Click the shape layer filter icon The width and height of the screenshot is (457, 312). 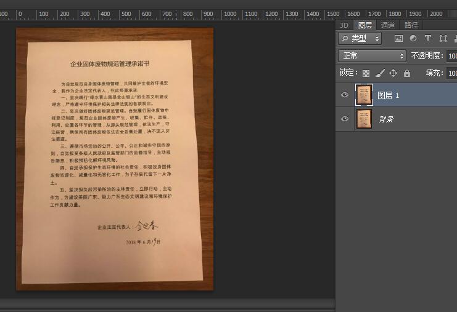tap(443, 38)
